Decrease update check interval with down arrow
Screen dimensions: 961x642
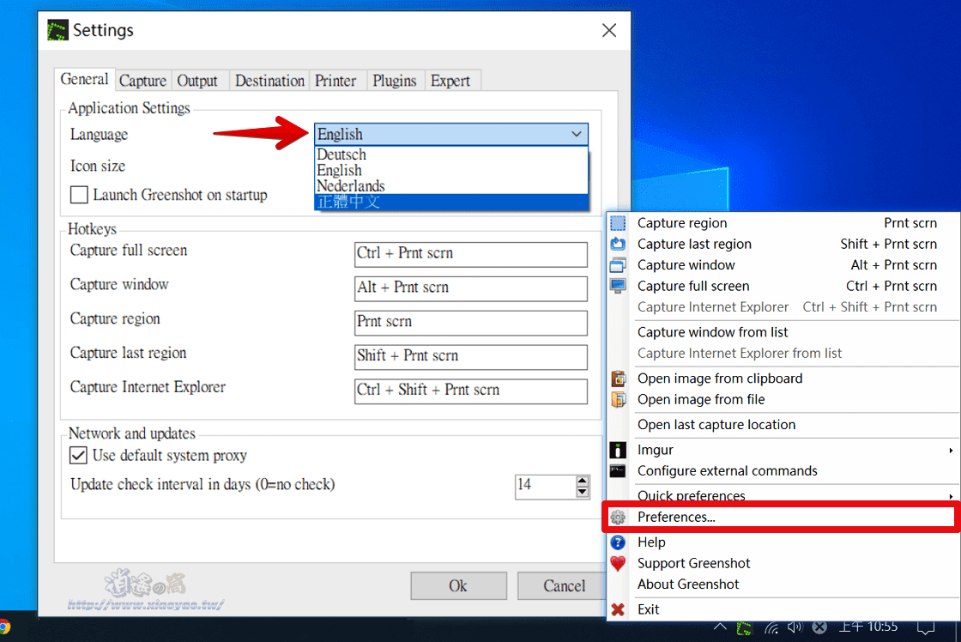583,492
